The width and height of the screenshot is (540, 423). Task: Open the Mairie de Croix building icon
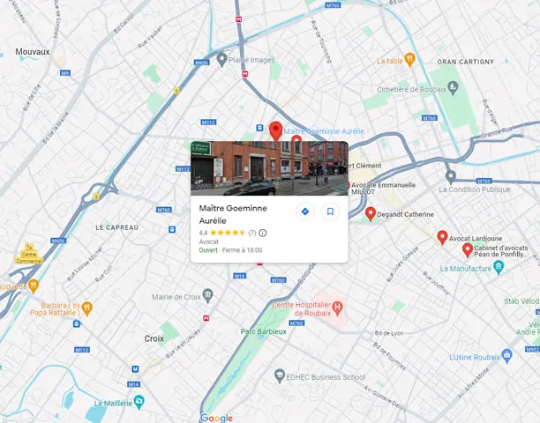207,296
